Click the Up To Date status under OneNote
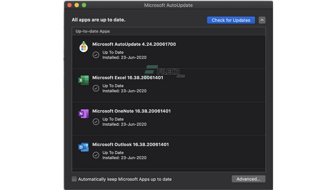The height and width of the screenshot is (190, 328). pos(113,119)
